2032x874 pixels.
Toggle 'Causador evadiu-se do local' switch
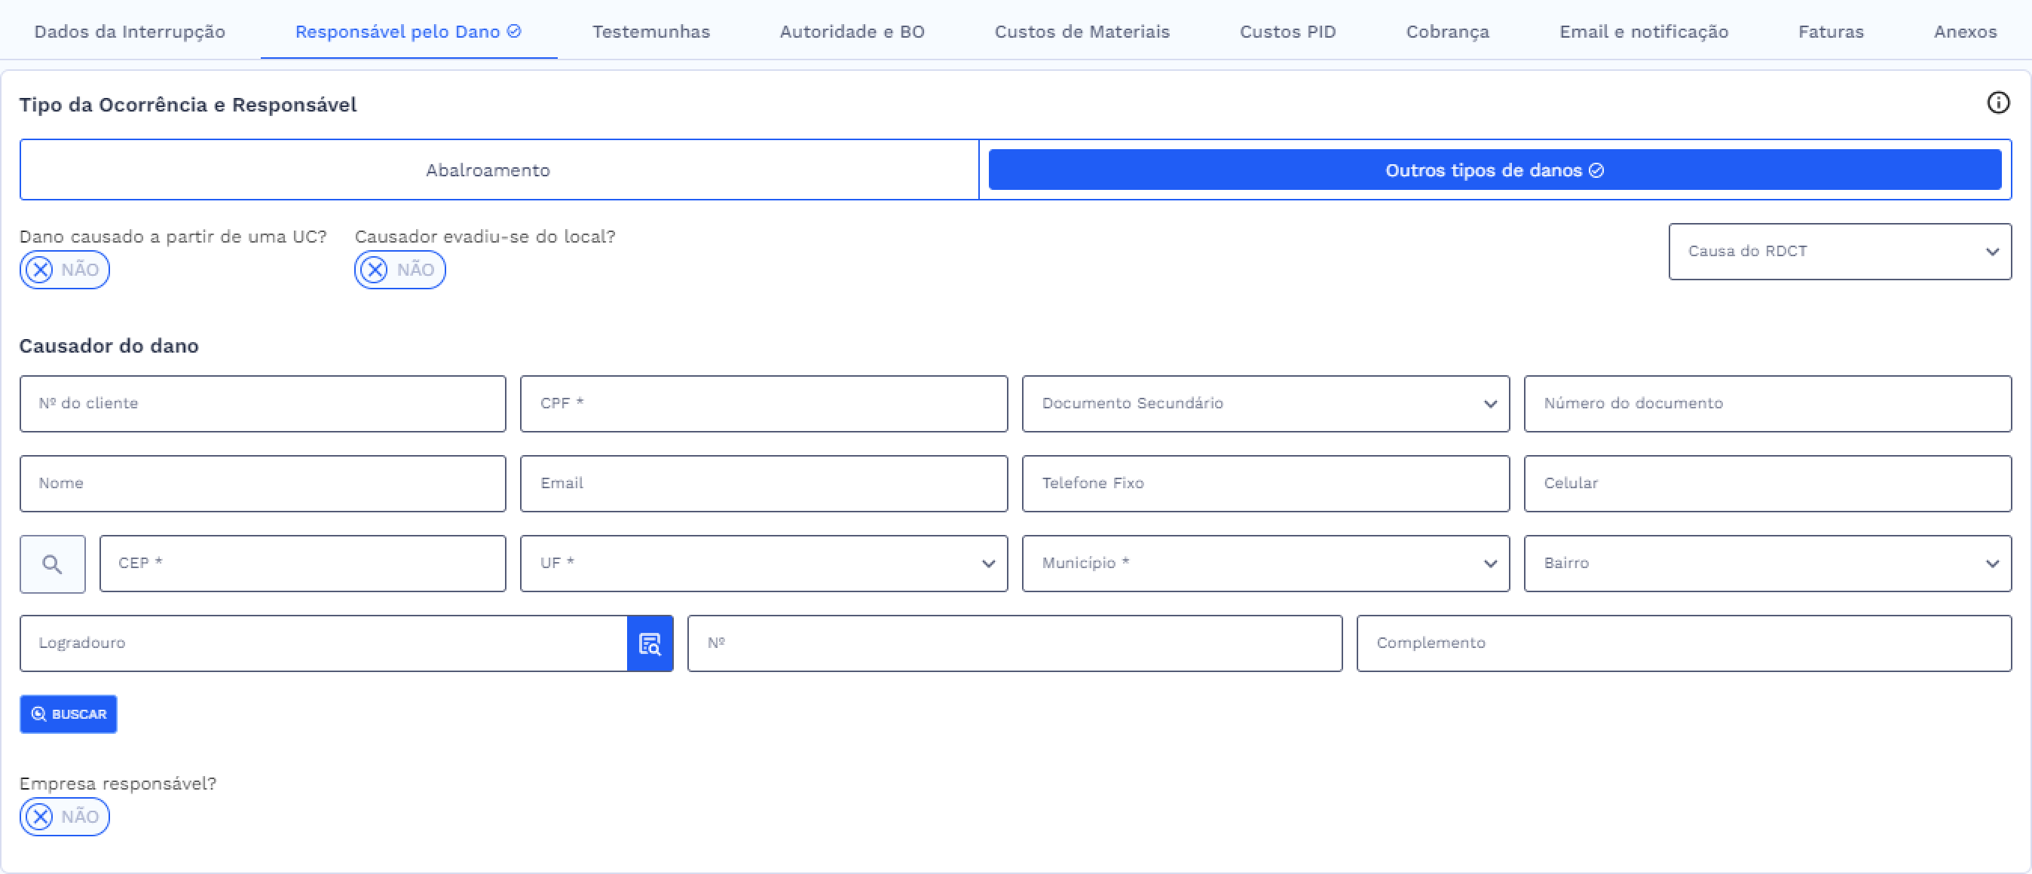[x=399, y=270]
